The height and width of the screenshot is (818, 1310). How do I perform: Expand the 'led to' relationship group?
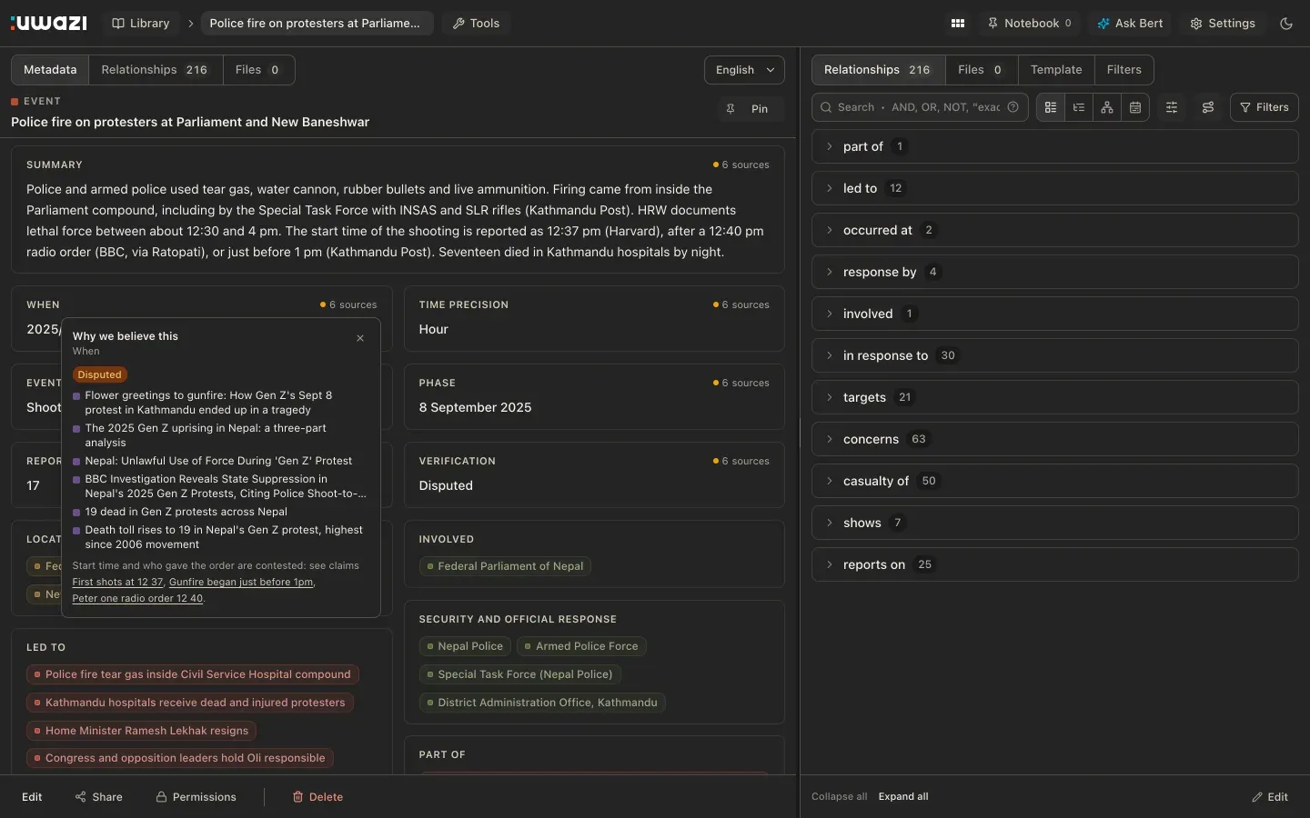(1054, 188)
